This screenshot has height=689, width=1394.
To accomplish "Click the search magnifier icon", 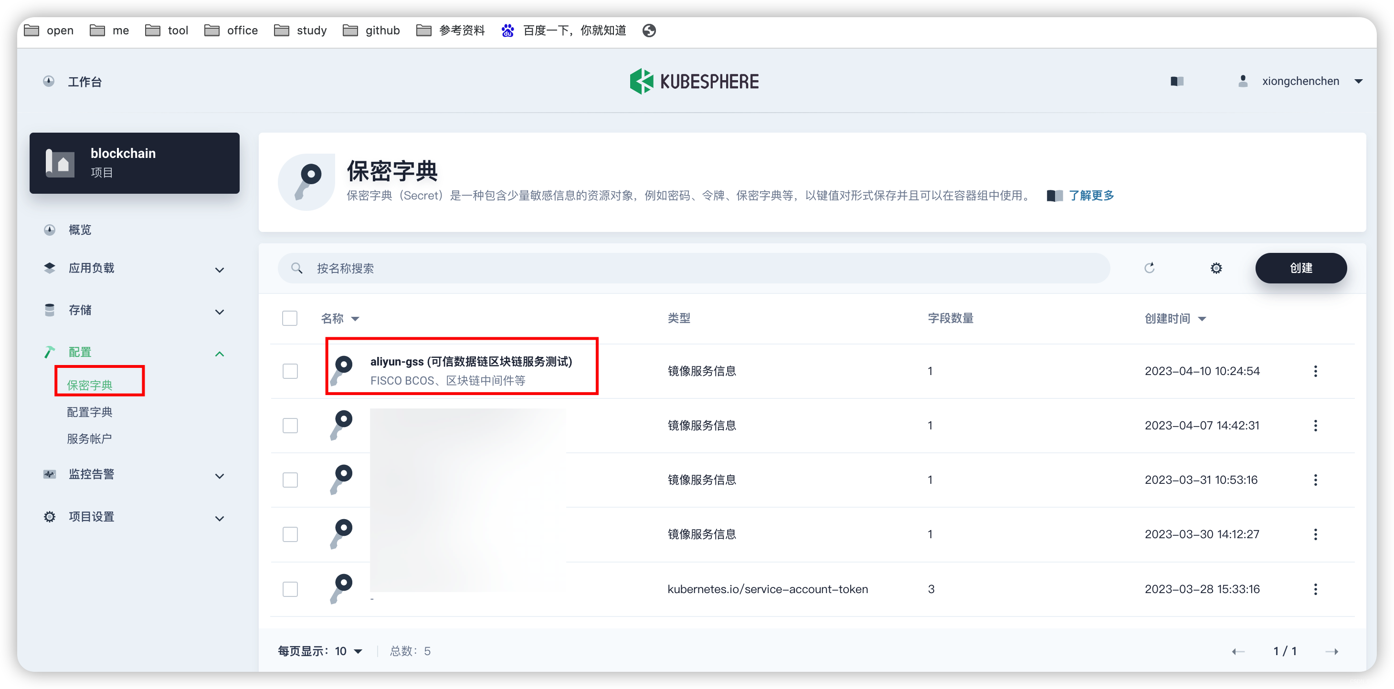I will (x=296, y=268).
